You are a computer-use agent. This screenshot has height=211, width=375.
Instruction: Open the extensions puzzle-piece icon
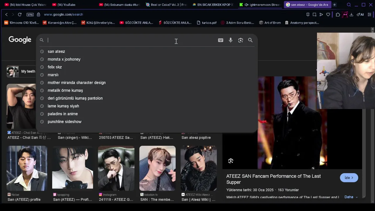338,14
